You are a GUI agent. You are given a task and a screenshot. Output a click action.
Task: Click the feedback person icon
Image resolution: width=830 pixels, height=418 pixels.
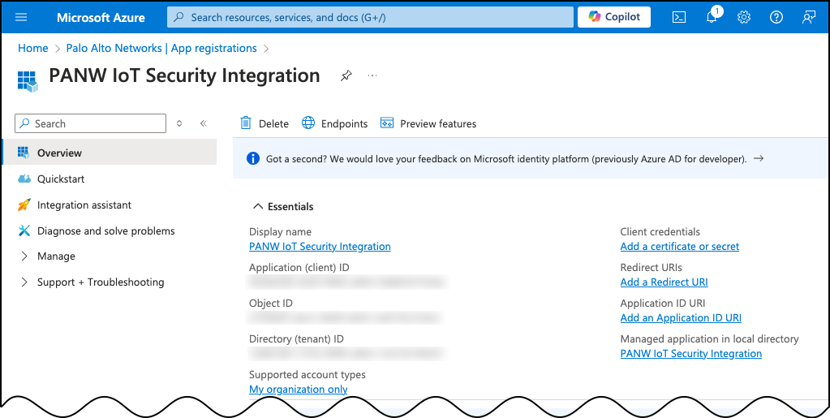point(808,17)
